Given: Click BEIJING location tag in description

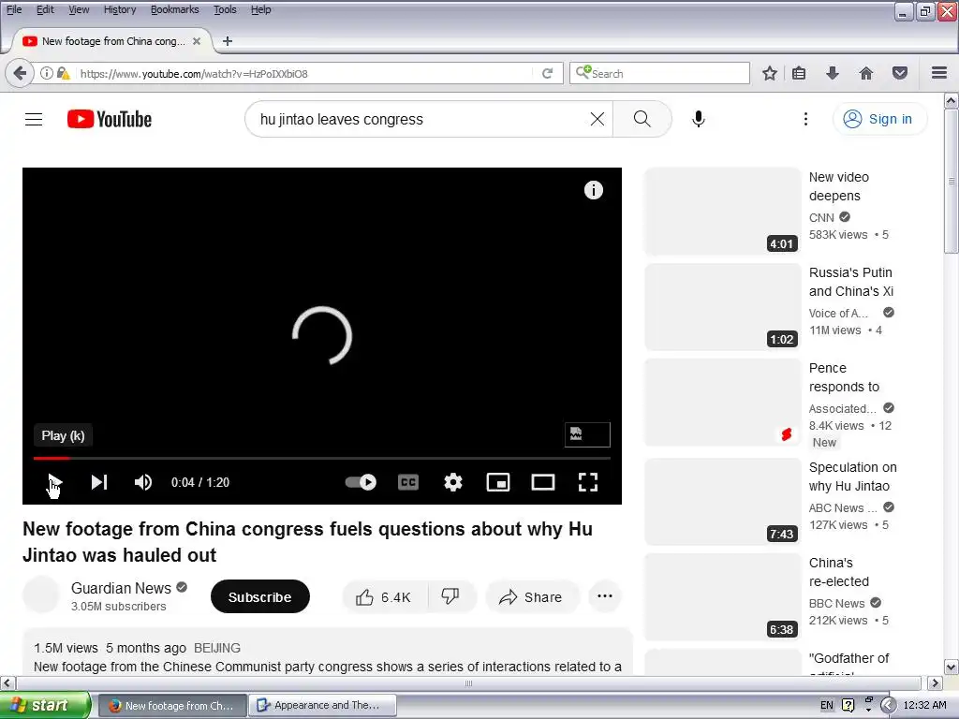Looking at the screenshot, I should pyautogui.click(x=217, y=648).
